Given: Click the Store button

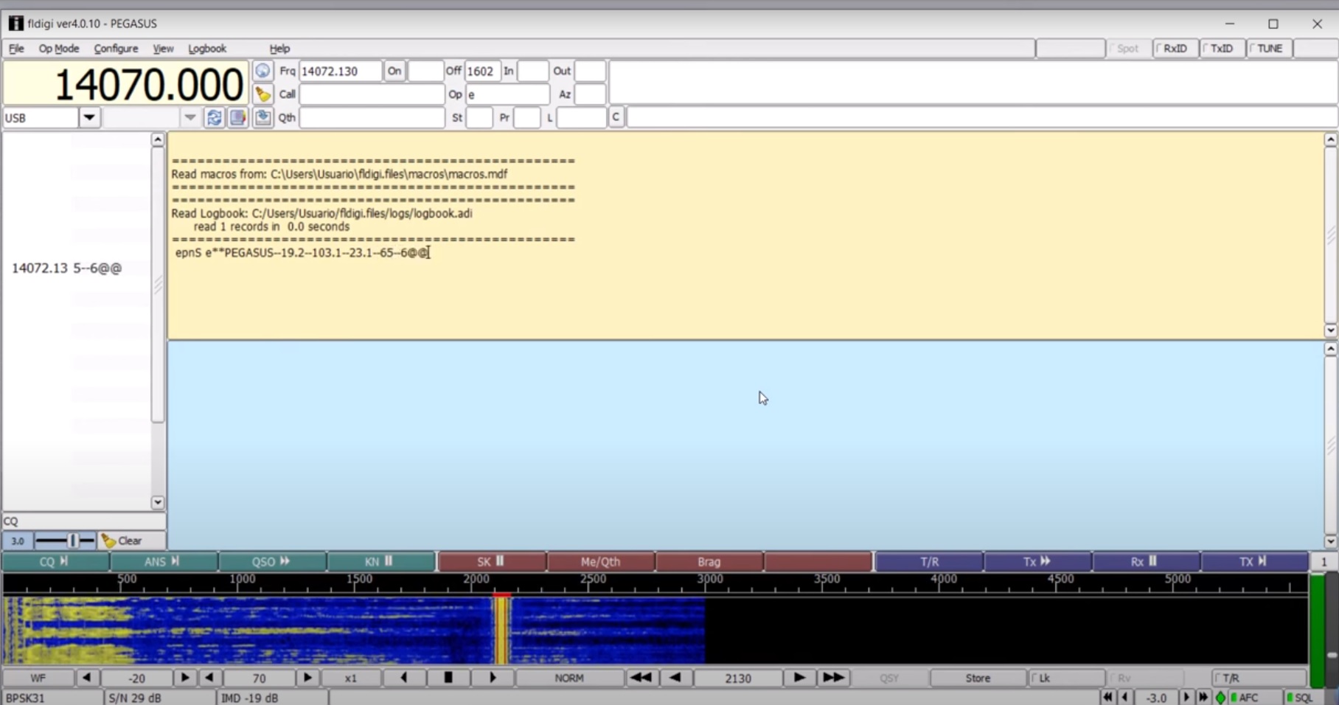Looking at the screenshot, I should click(978, 678).
